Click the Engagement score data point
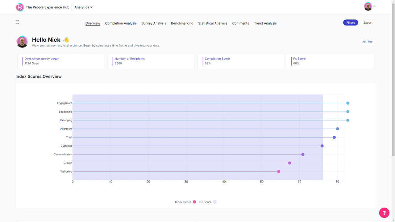Viewport: 395px width, 222px height. 348,103
